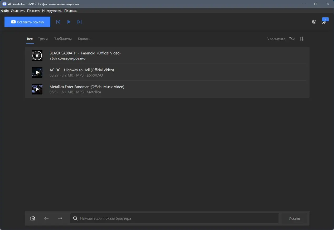
Task: Maximize the 4K YouTube to MP3 window
Action: 316,4
